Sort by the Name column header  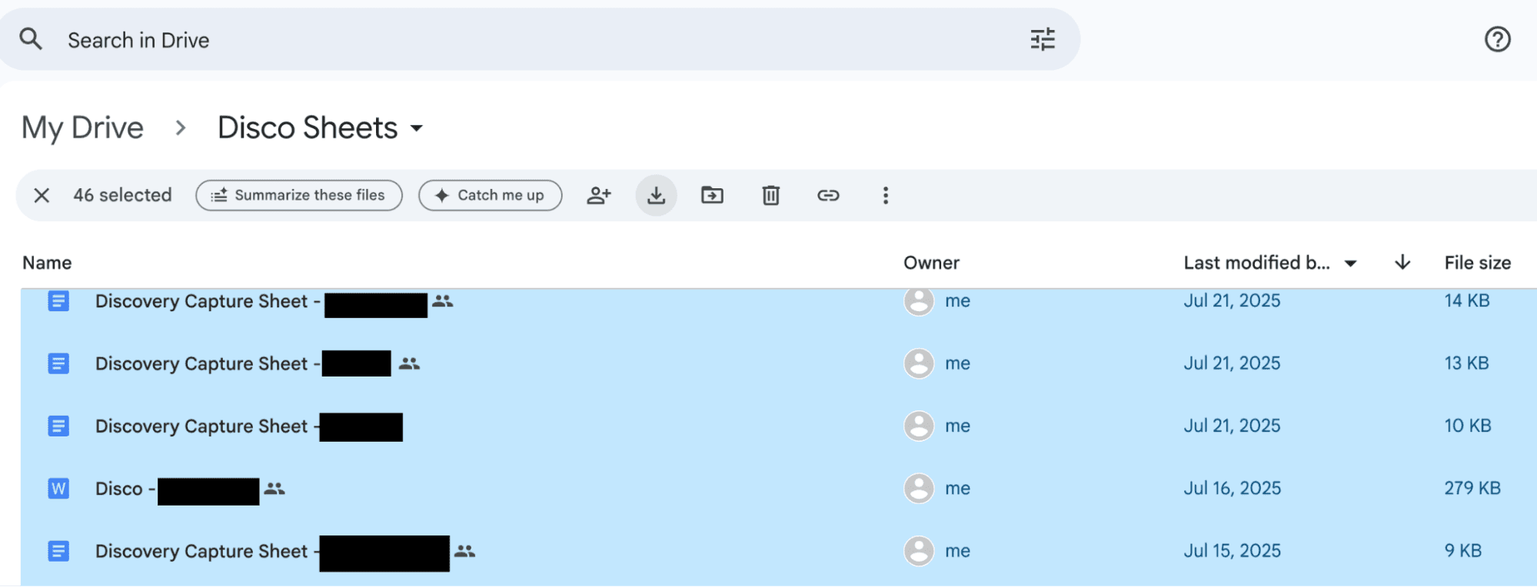[x=47, y=263]
